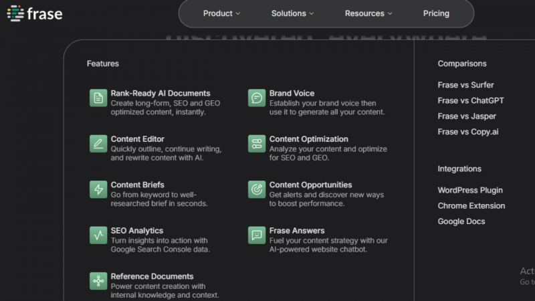
Task: Open the SEO Analytics feature link
Action: (137, 230)
